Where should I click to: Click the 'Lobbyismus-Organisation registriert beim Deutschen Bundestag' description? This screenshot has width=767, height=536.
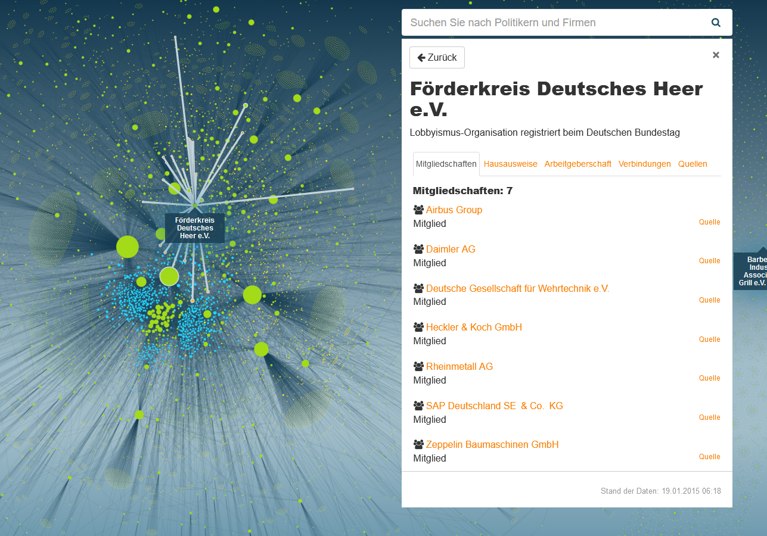(x=545, y=132)
